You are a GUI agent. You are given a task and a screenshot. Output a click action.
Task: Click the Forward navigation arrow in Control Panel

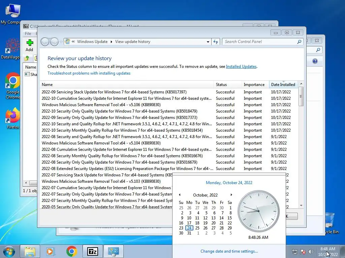pos(54,42)
